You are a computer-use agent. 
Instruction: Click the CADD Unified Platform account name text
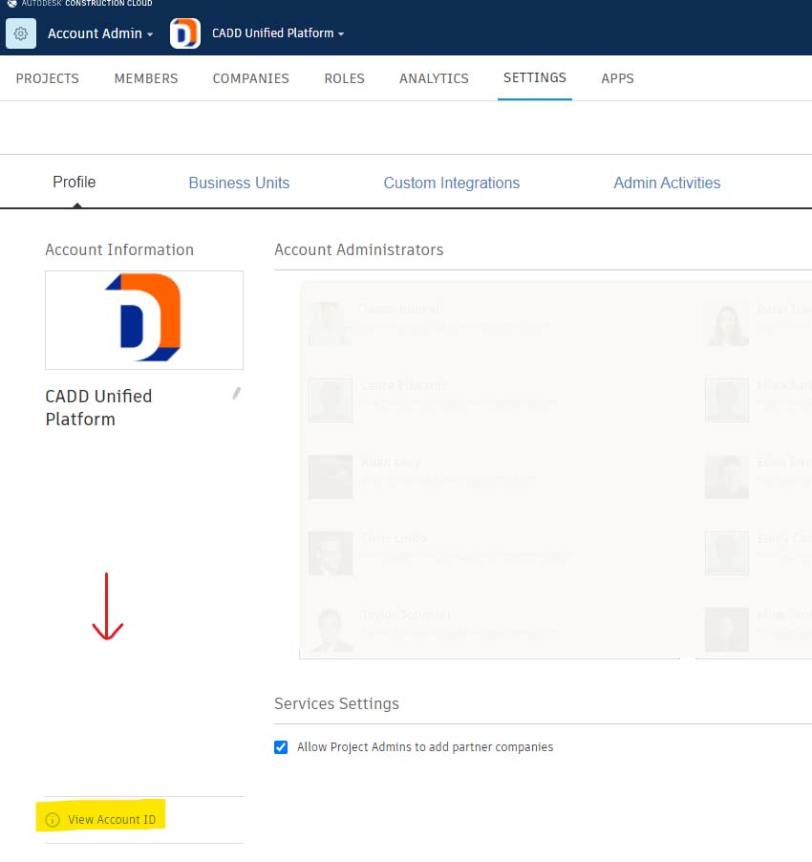[x=99, y=407]
